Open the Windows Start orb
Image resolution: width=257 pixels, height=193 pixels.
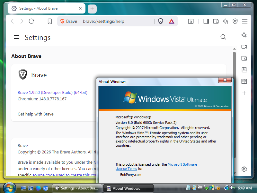tap(9, 188)
